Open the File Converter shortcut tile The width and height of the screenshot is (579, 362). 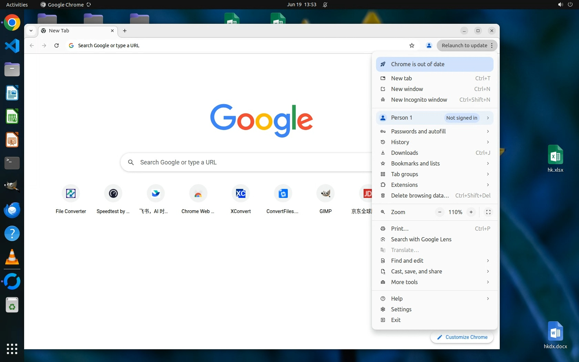coord(71,194)
